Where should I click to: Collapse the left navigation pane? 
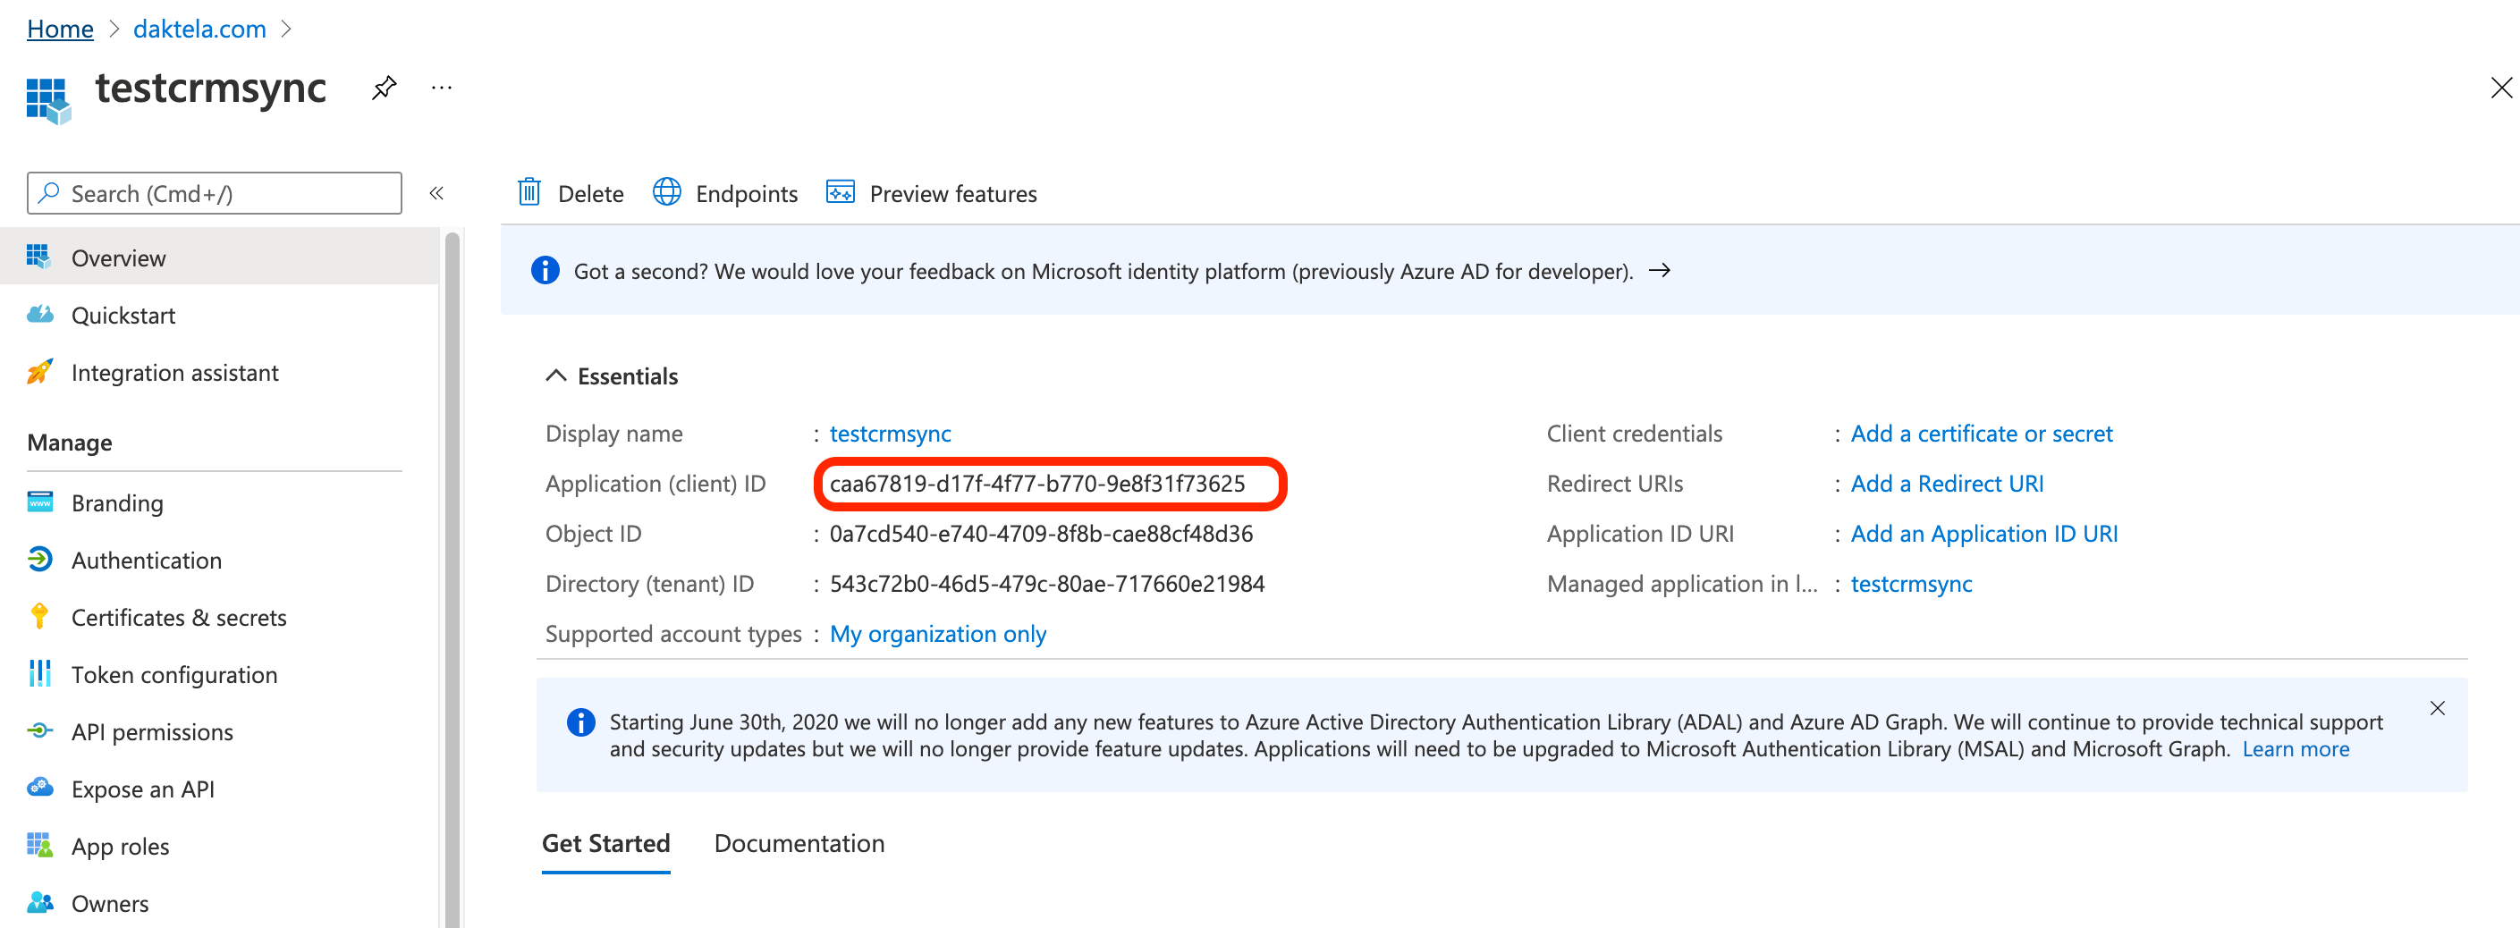[x=436, y=192]
